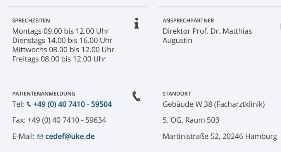Call the number +49 (0) 40 7410 - 59504
281x152 pixels.
[x=72, y=104]
